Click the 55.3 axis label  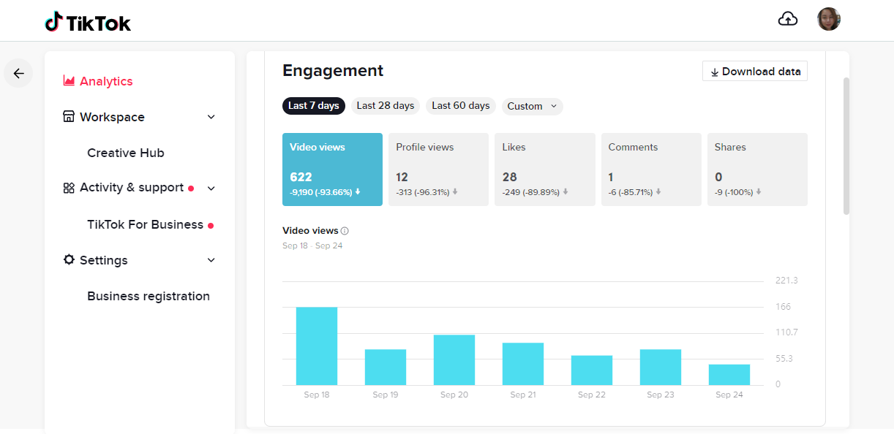point(784,359)
